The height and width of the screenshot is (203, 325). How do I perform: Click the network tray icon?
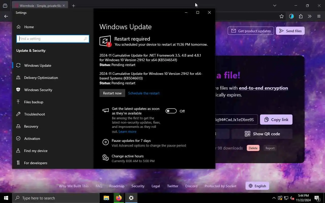tap(286, 198)
